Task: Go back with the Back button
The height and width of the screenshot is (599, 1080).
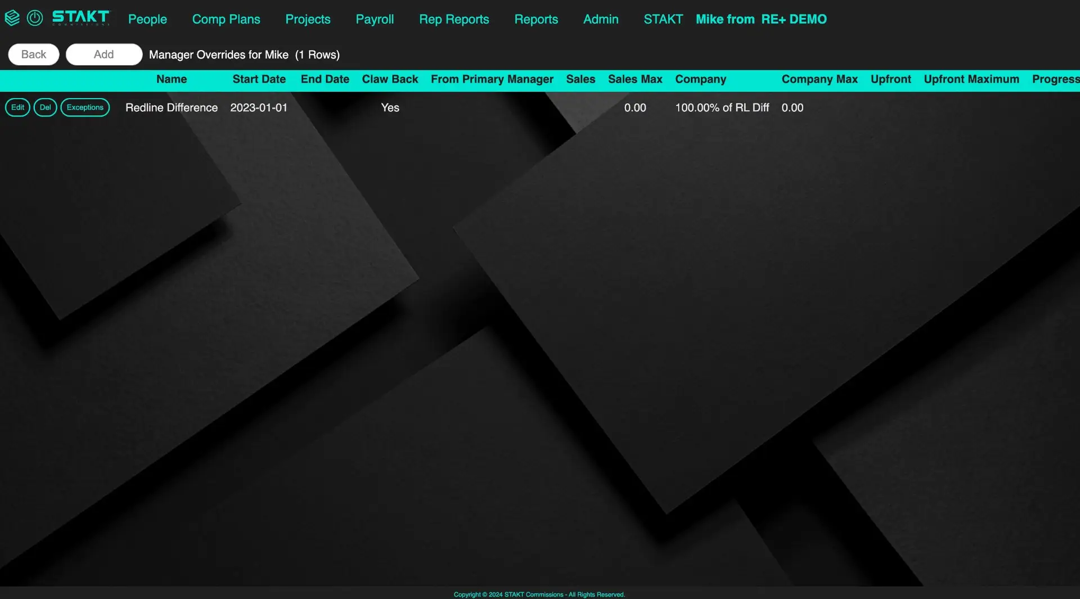Action: [34, 55]
